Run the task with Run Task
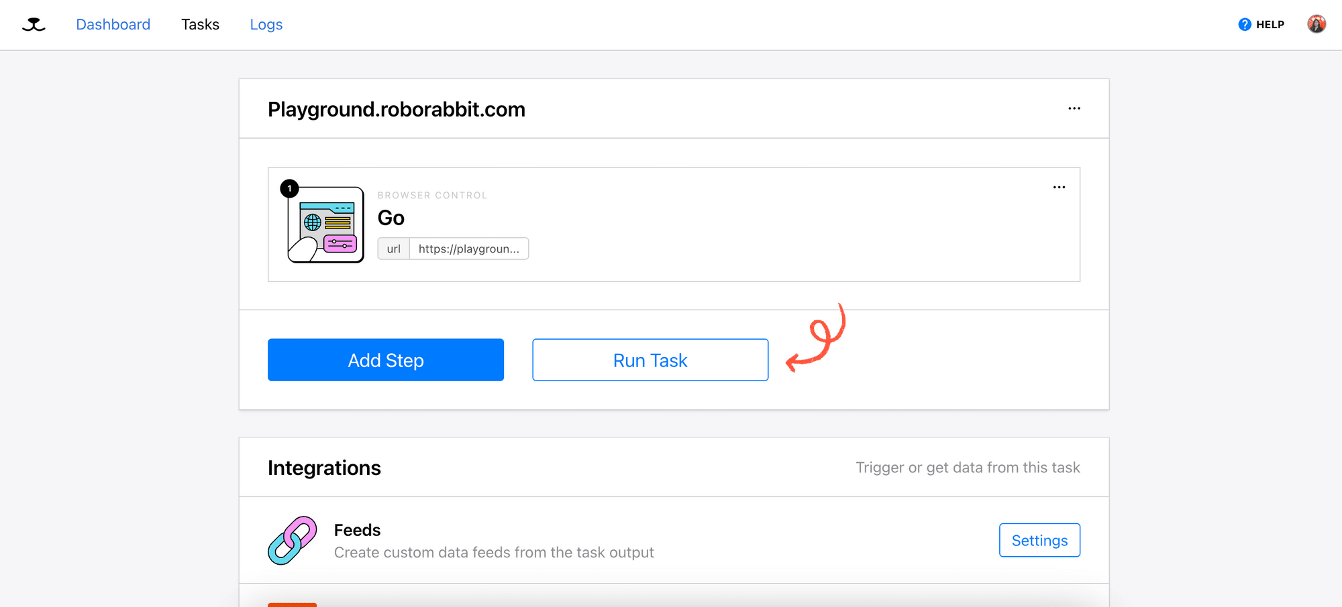 point(650,360)
